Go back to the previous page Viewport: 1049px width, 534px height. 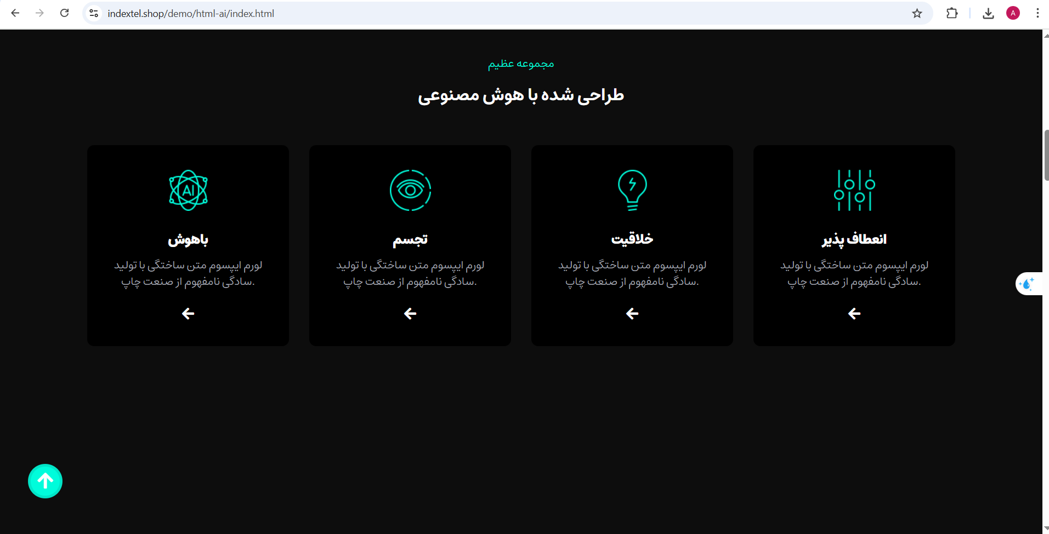click(15, 13)
